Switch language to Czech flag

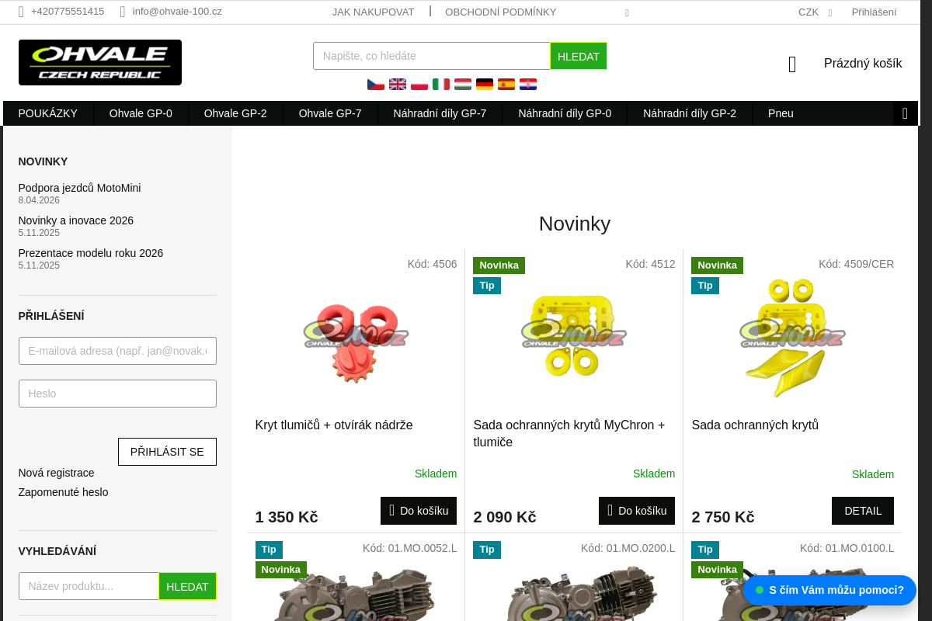coord(376,84)
